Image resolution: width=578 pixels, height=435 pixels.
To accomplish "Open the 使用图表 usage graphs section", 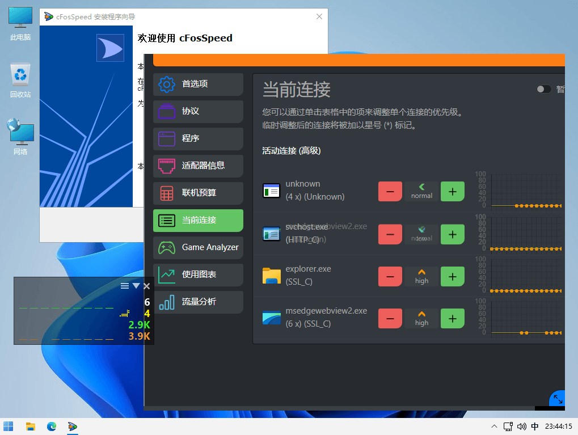I will (198, 274).
